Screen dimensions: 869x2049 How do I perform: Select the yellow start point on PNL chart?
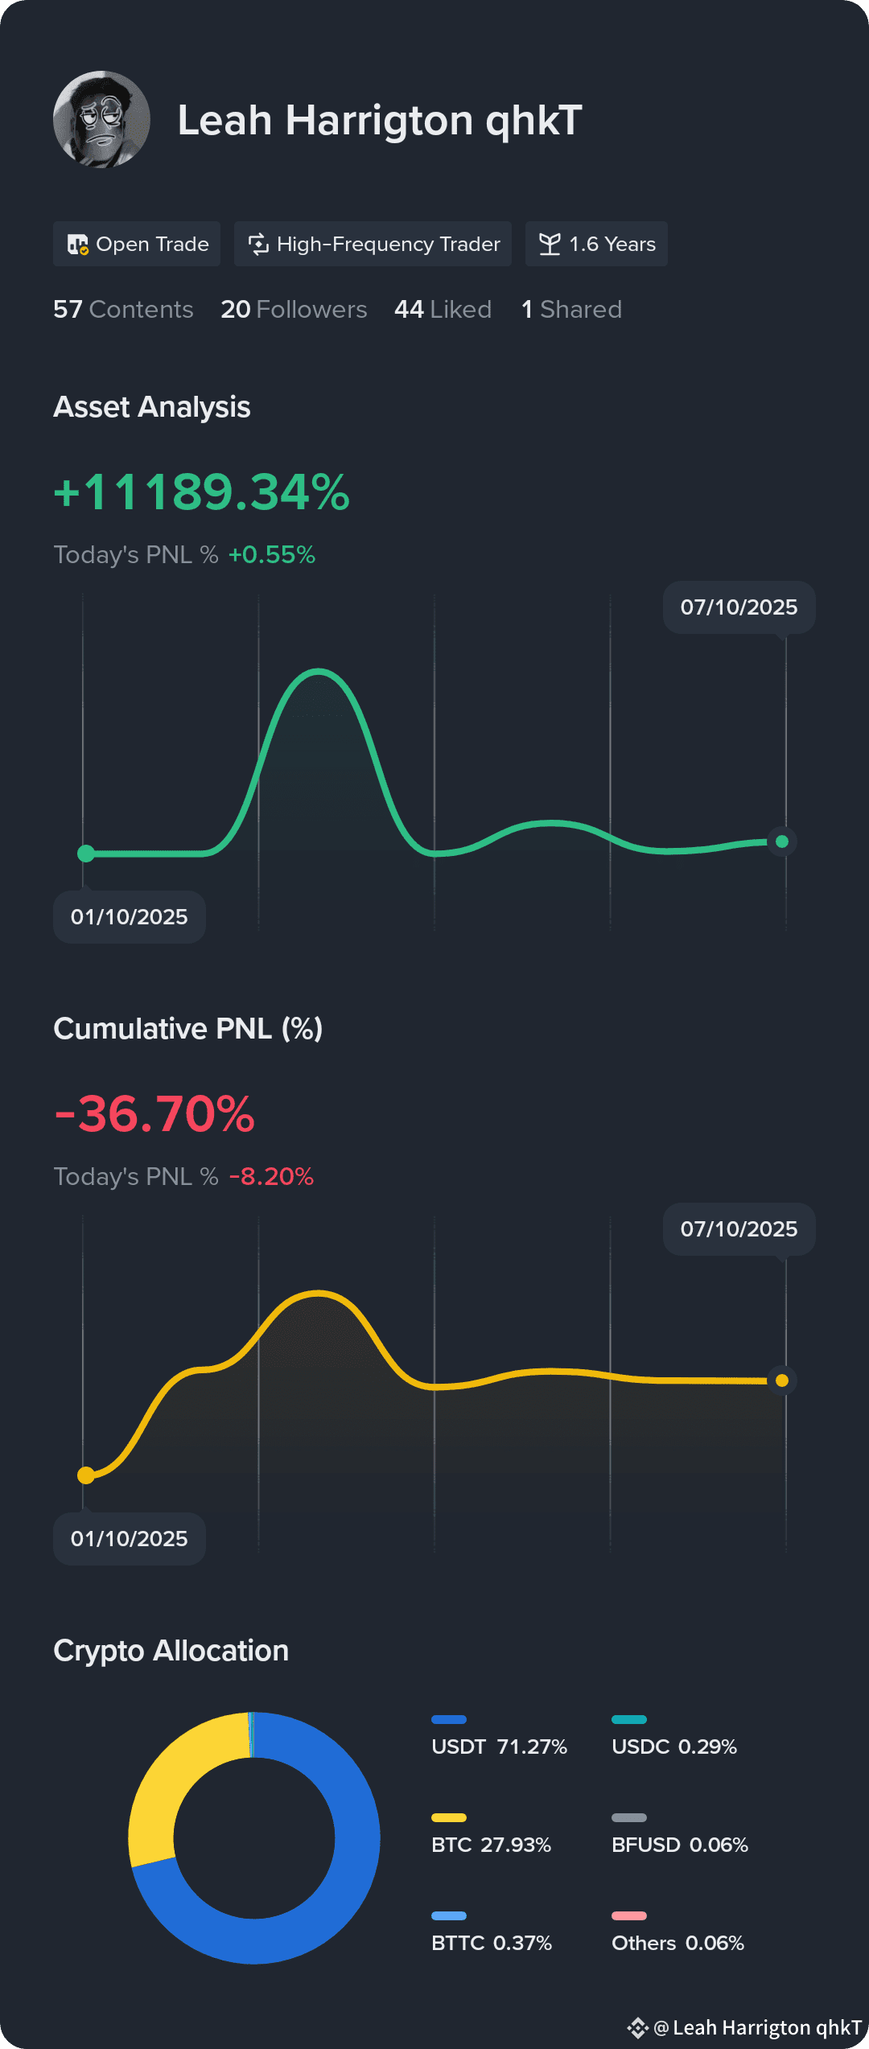coord(86,1475)
